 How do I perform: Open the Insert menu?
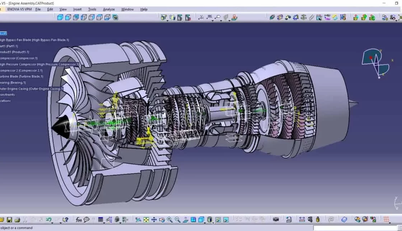pyautogui.click(x=77, y=9)
